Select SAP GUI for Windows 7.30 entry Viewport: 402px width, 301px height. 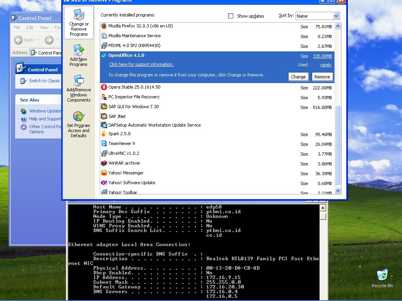(x=133, y=107)
